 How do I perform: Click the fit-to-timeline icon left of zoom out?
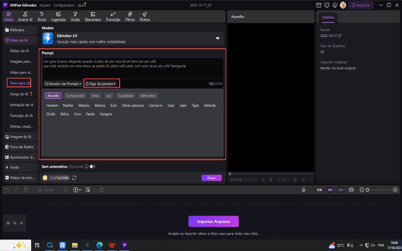(351, 190)
